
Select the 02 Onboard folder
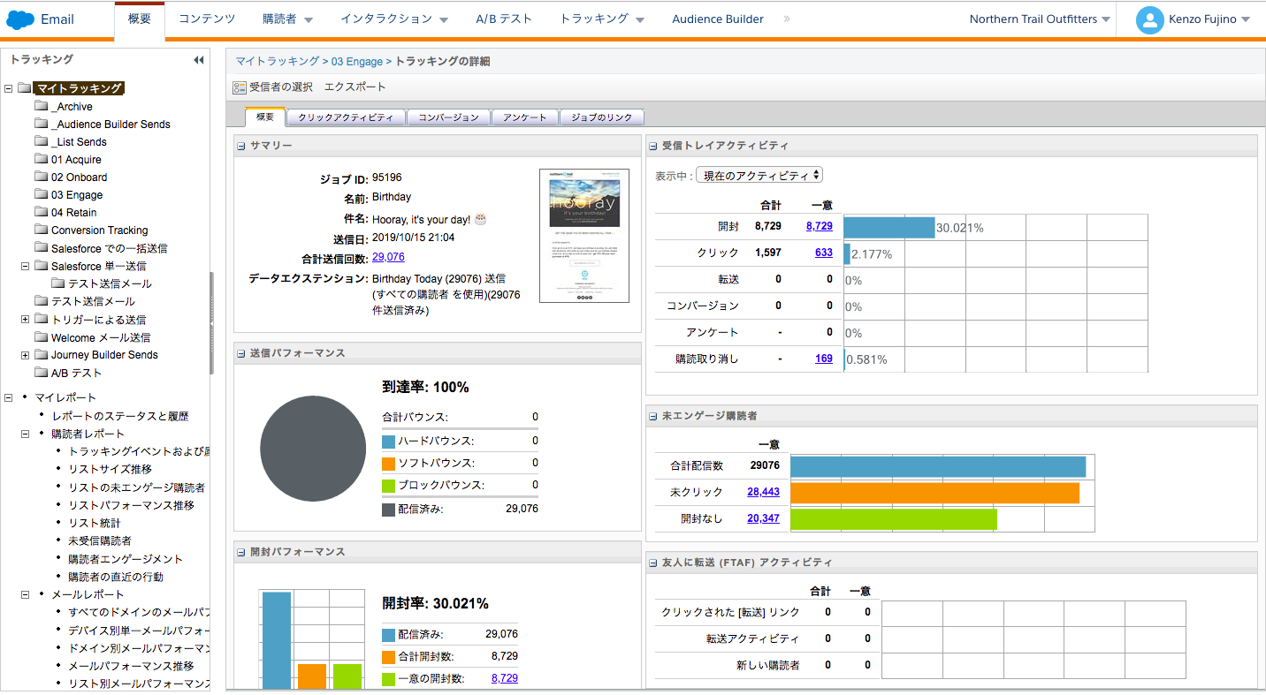[x=79, y=178]
